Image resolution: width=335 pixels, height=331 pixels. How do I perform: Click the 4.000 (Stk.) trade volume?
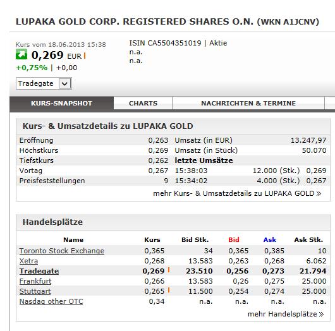[x=278, y=181]
